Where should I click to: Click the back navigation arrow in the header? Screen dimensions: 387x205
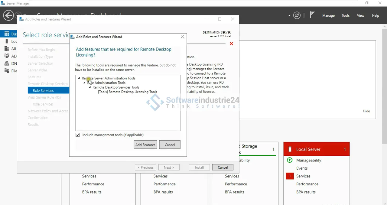pos(8,15)
